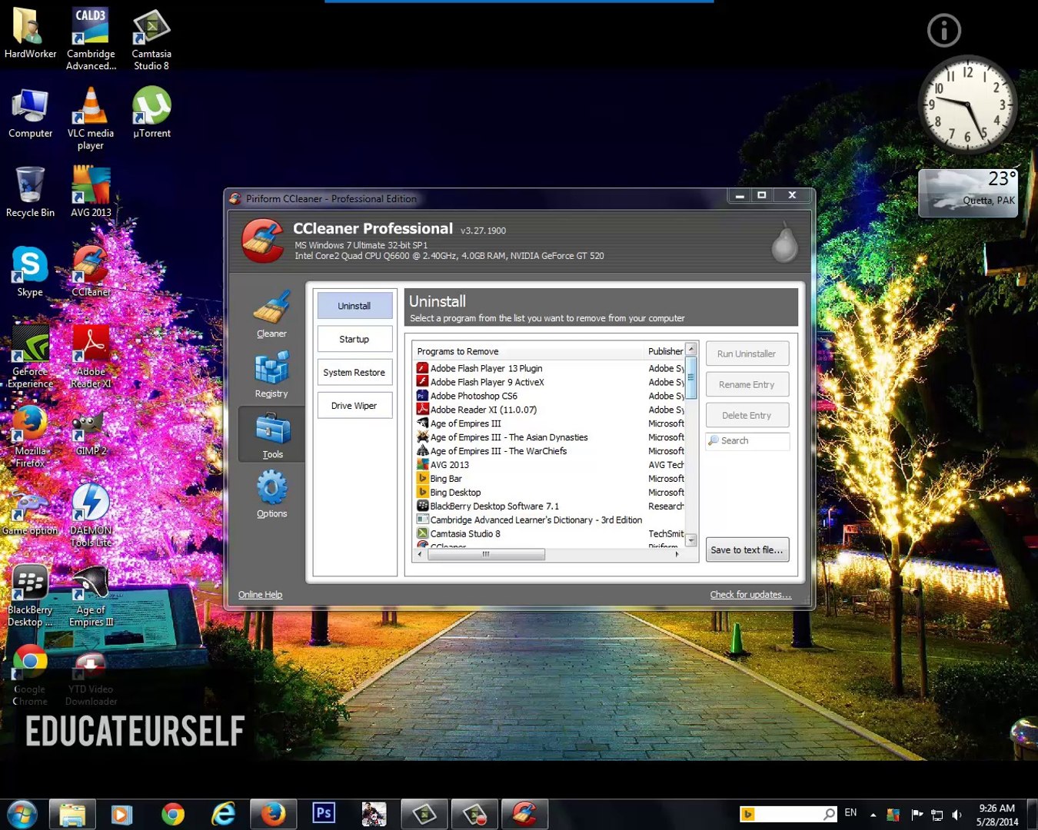Viewport: 1038px width, 830px height.
Task: Click the Bing search box in taskbar
Action: coord(788,814)
